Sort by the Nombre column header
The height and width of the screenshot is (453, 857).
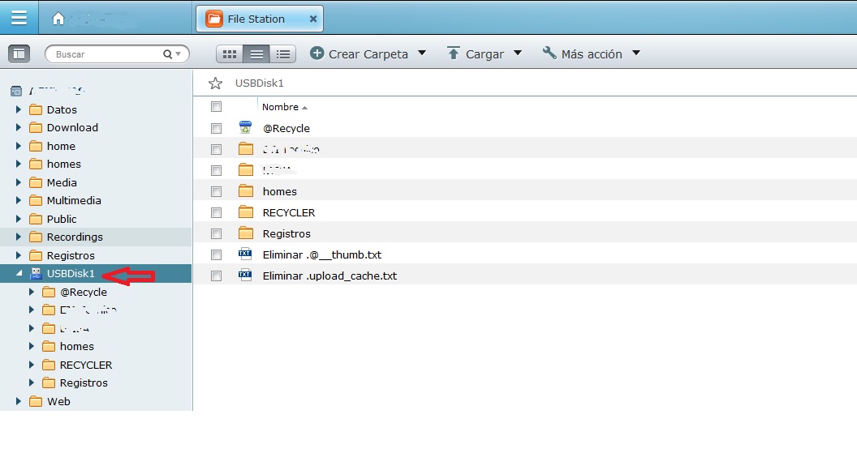280,107
